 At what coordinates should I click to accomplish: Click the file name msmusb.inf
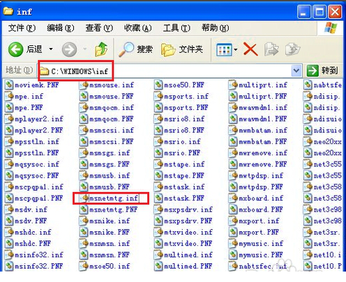tap(110, 175)
